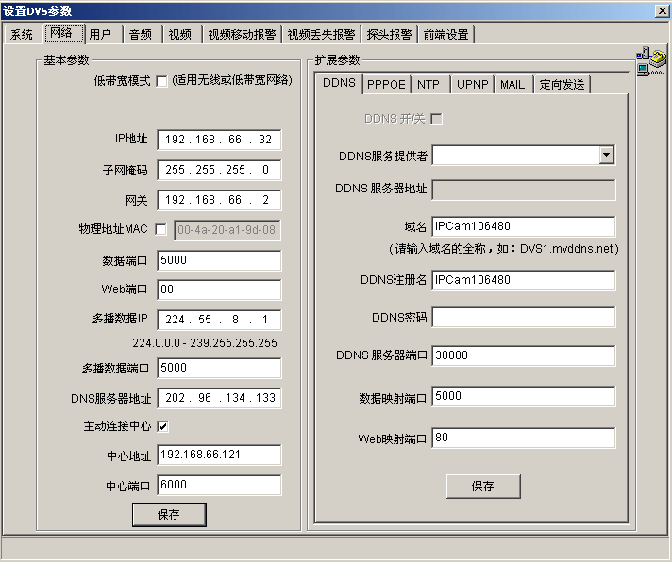Viewport: 672px width, 562px height.
Task: Click 保存 button under 基本参数
Action: coord(168,514)
